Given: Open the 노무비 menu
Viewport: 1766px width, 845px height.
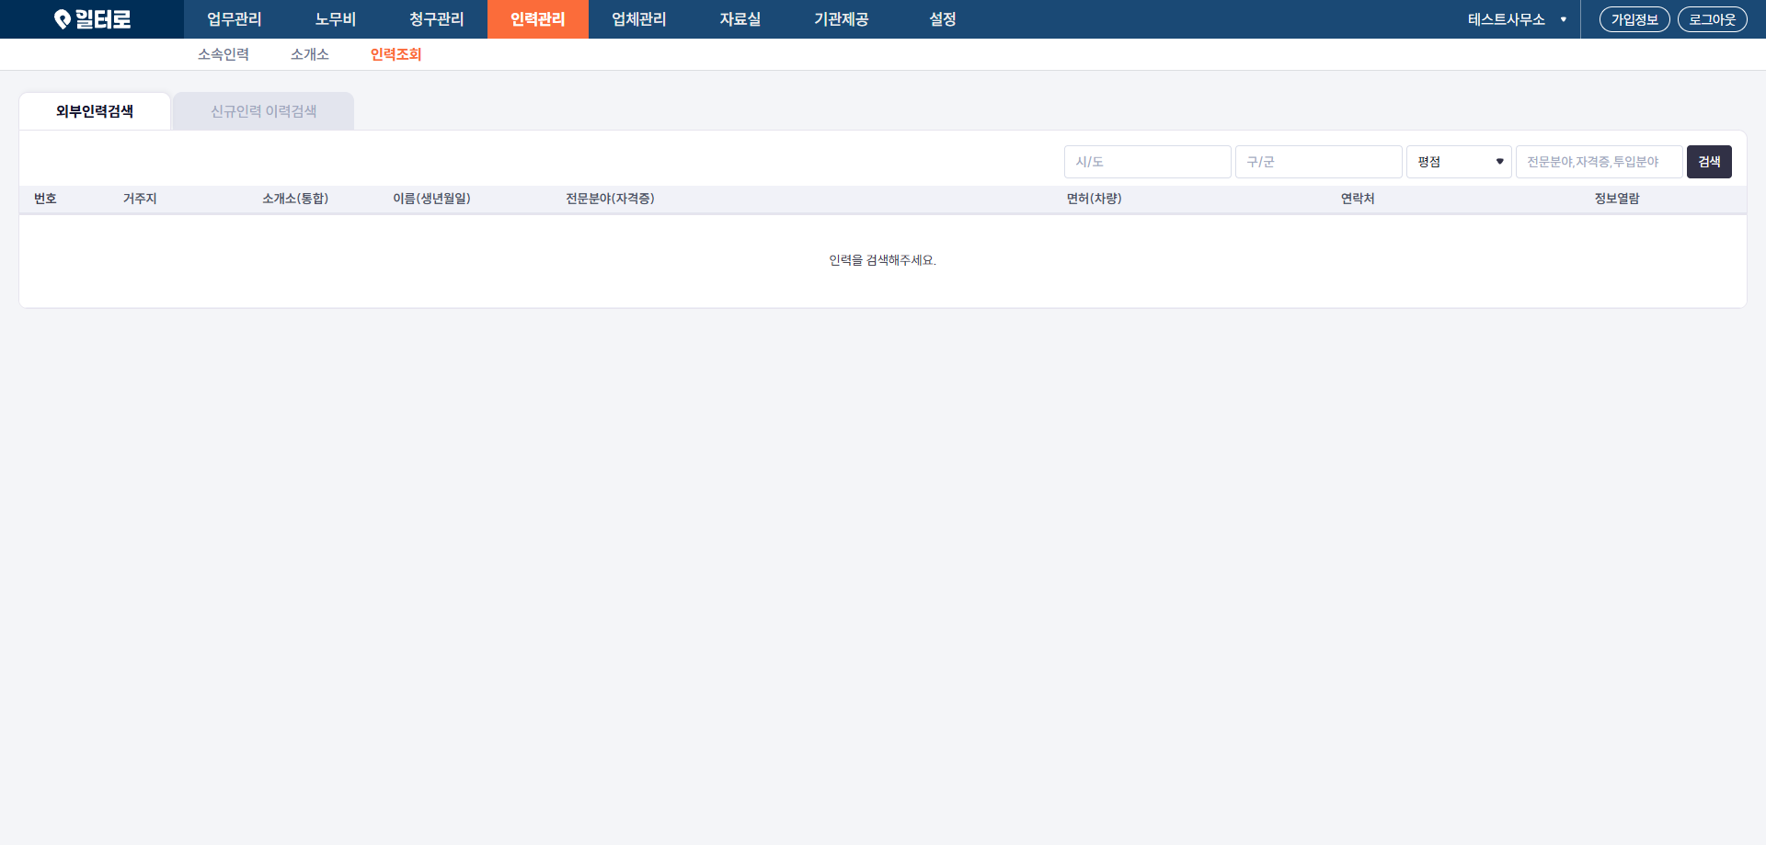Looking at the screenshot, I should [x=336, y=19].
